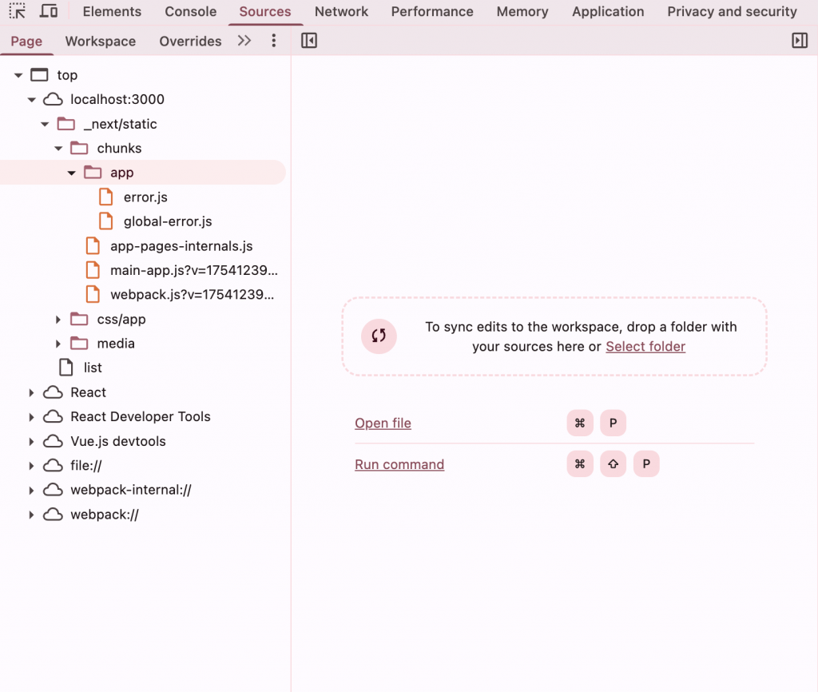The width and height of the screenshot is (818, 692).
Task: Collapse the top frame tree node
Action: (x=18, y=75)
